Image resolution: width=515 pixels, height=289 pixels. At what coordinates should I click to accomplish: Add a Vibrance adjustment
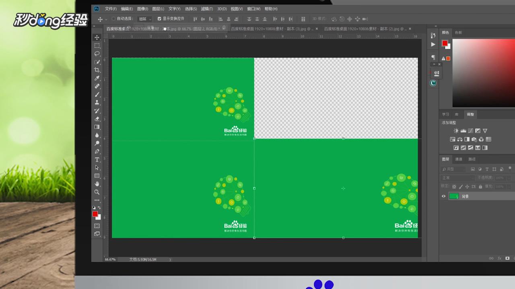485,131
